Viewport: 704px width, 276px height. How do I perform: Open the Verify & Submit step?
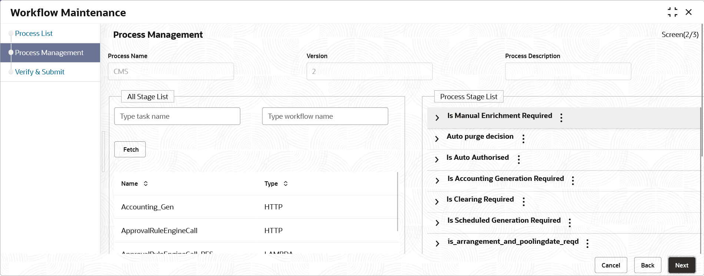40,72
